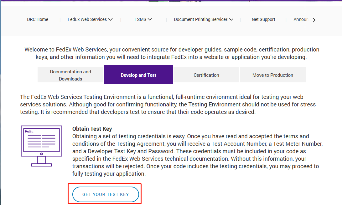This screenshot has width=342, height=205.
Task: Click the Testing Environment description paragraph
Action: pos(168,104)
